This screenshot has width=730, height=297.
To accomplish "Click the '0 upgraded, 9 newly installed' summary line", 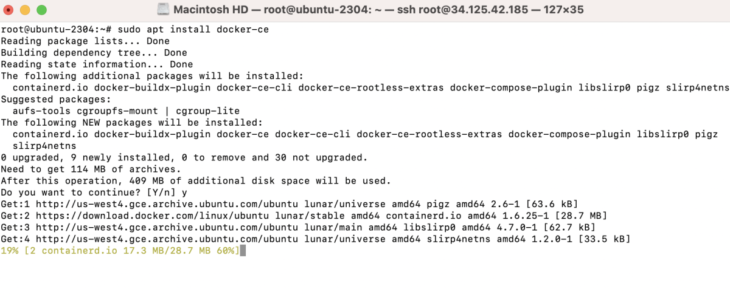I will (x=184, y=157).
